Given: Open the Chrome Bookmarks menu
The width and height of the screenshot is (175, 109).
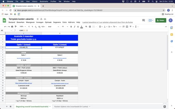Looking at the screenshot, I should (44, 1).
